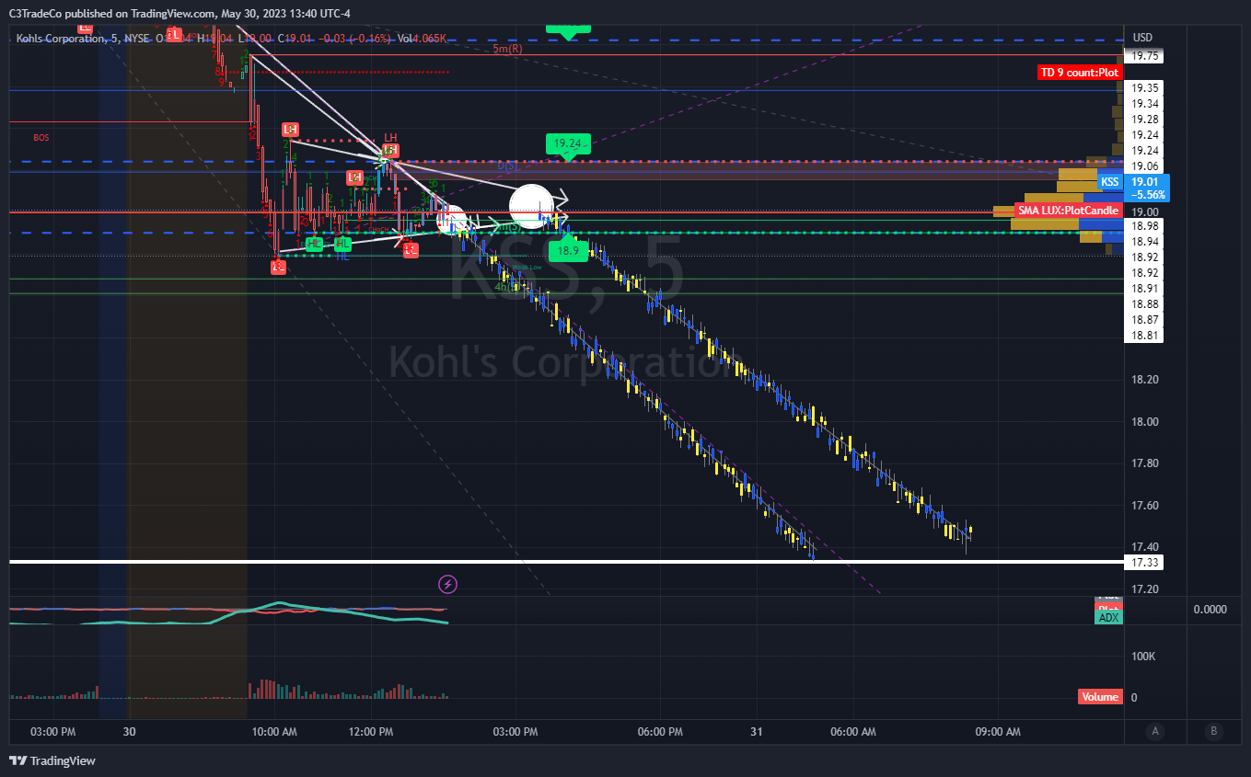Click the SMA LUX:PlotCandle label
1251x777 pixels.
click(1069, 211)
